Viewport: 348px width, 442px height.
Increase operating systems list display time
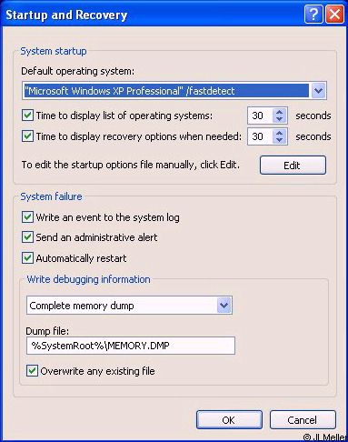point(279,112)
